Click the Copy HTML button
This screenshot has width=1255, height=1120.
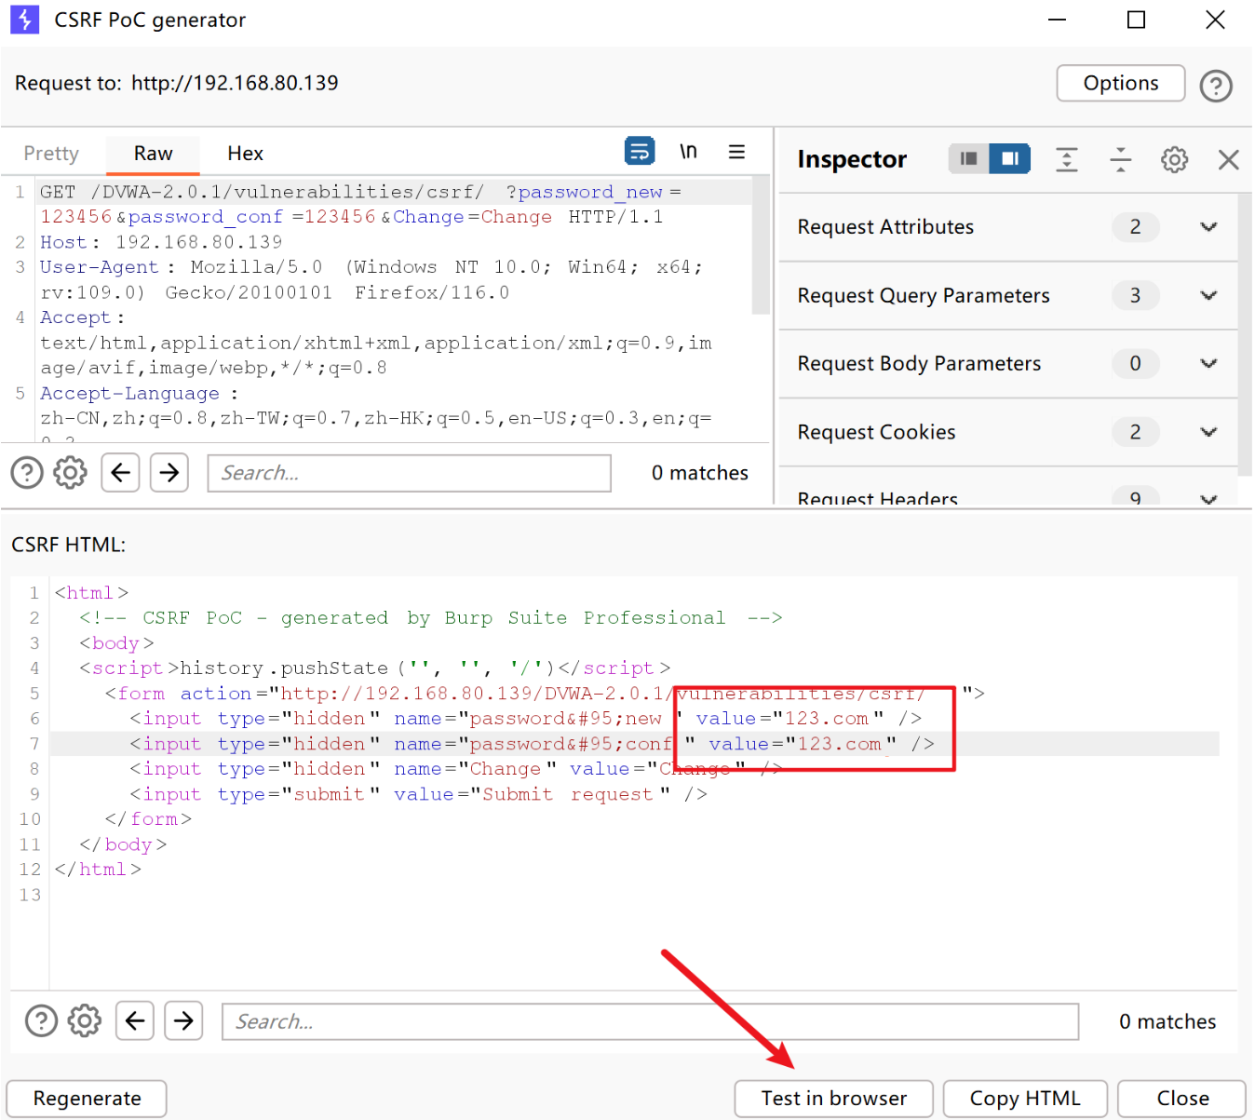pyautogui.click(x=1025, y=1099)
